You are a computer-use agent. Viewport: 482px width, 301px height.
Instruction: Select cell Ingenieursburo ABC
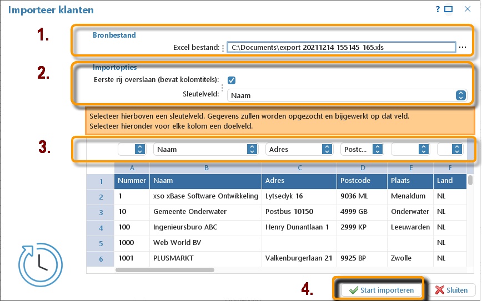coord(206,227)
